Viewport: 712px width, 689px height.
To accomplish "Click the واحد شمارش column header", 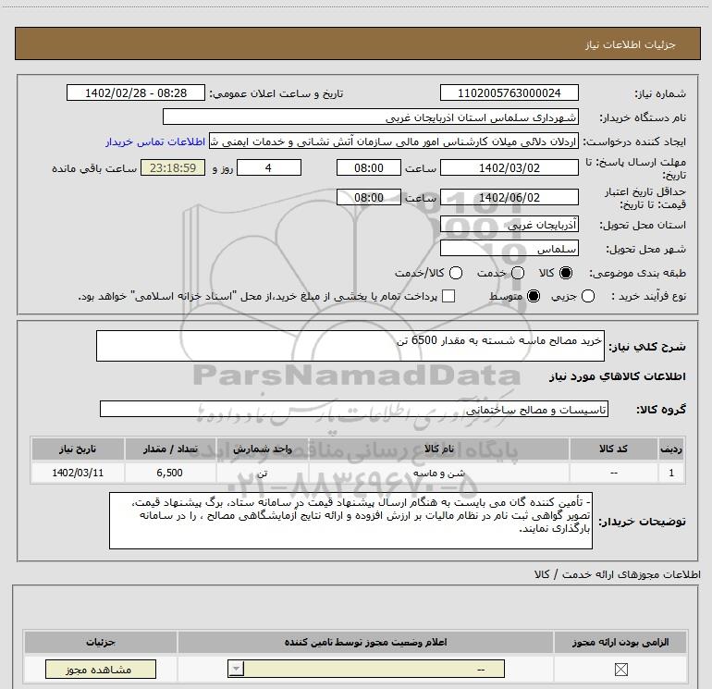I will pos(263,449).
